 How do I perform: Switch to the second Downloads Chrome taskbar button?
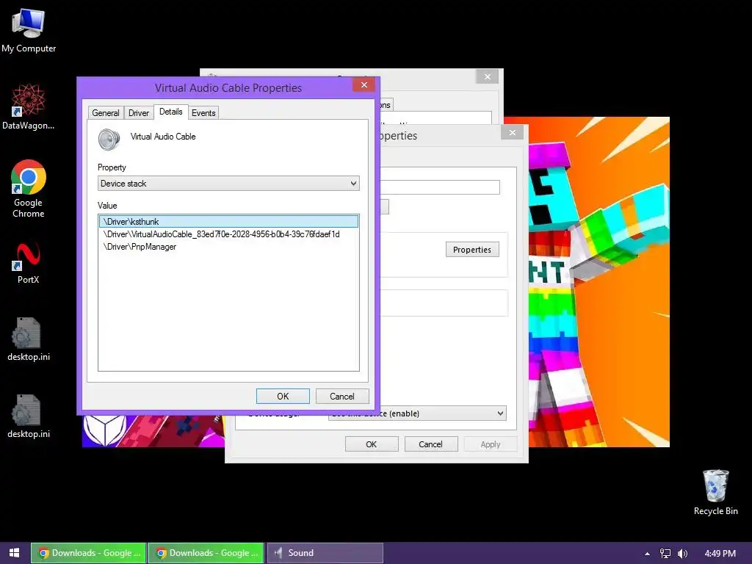click(206, 553)
